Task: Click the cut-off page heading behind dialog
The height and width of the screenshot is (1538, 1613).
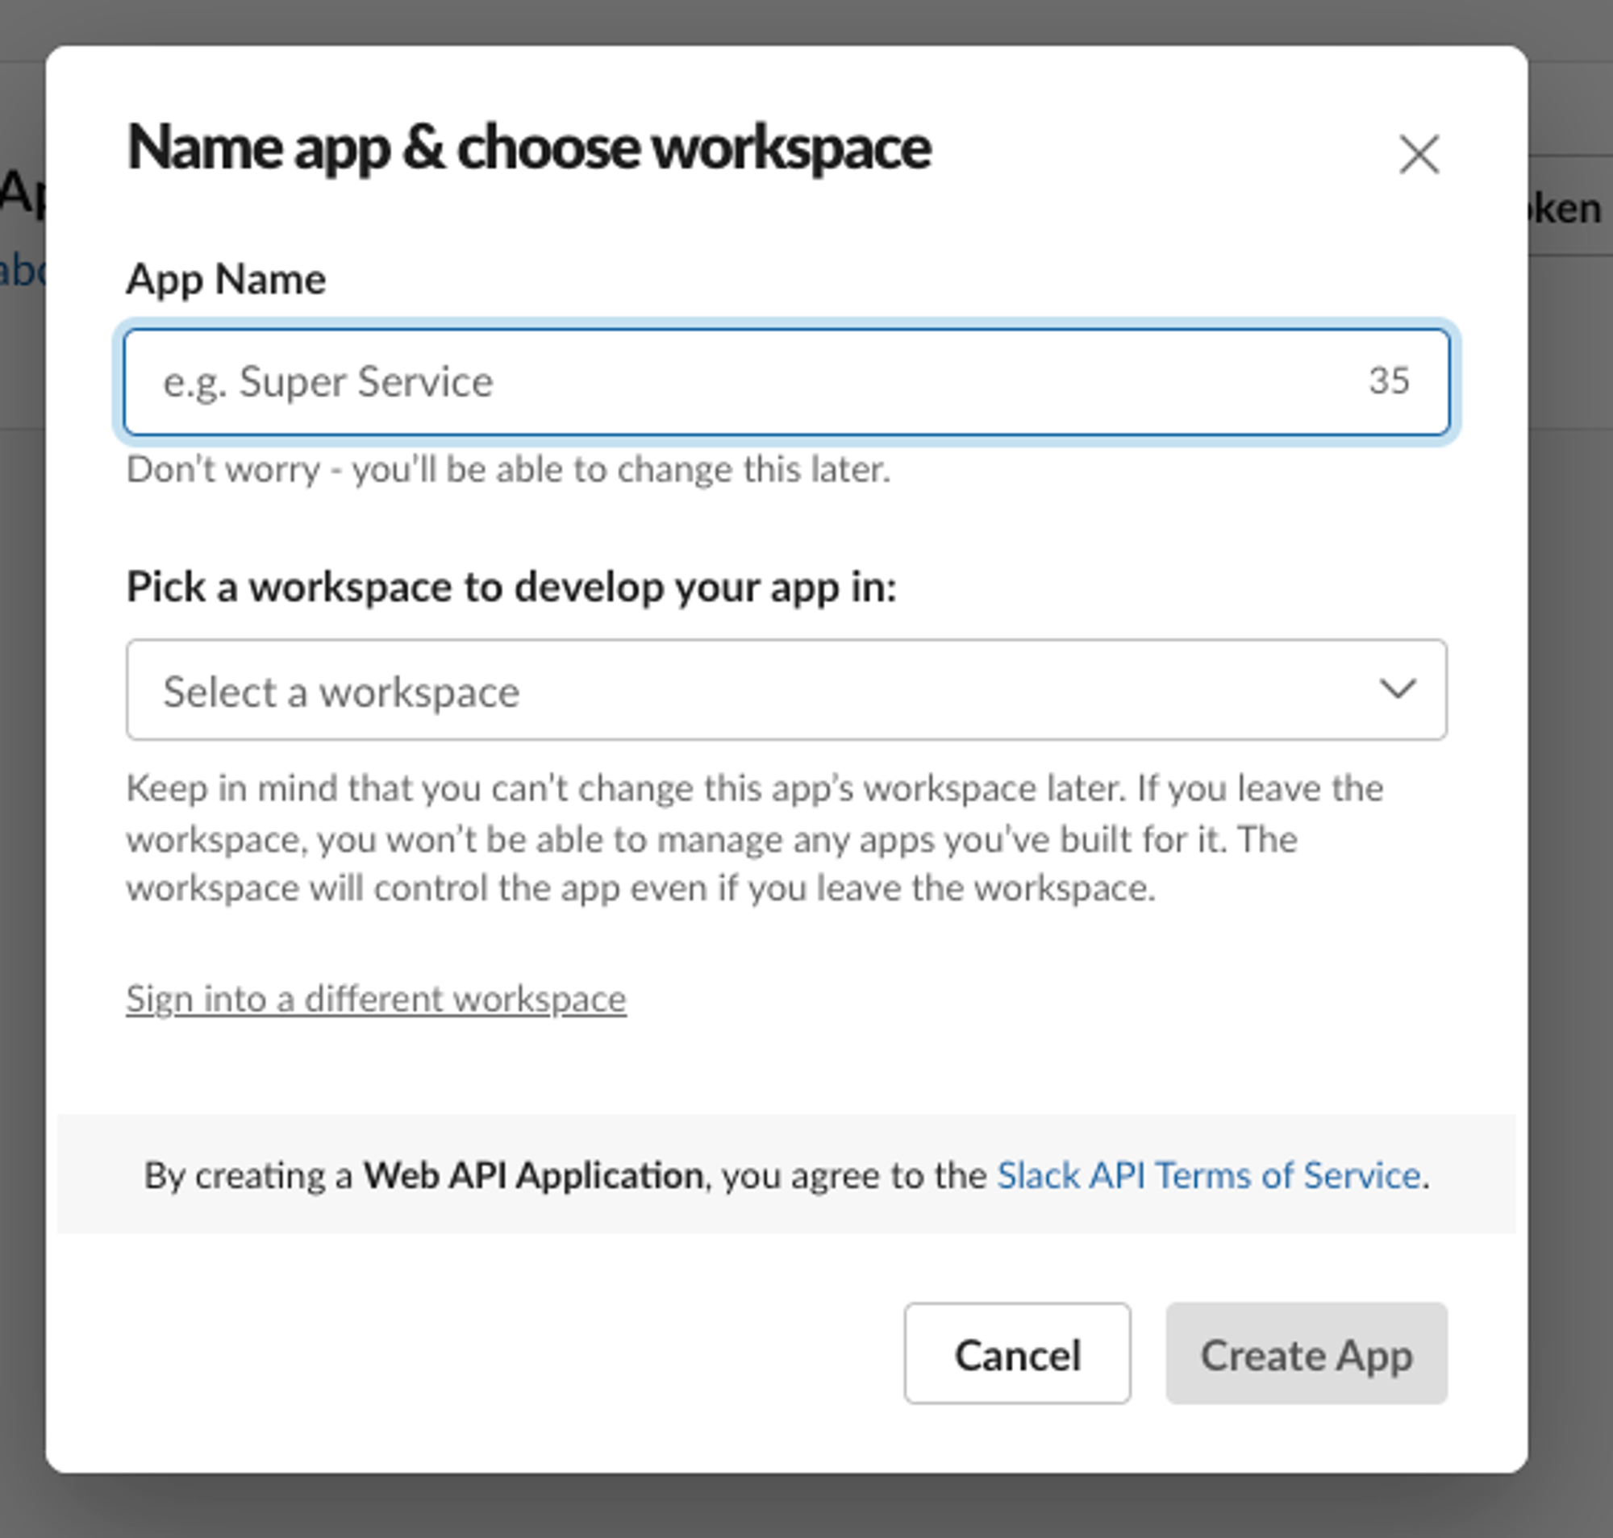Action: (21, 193)
